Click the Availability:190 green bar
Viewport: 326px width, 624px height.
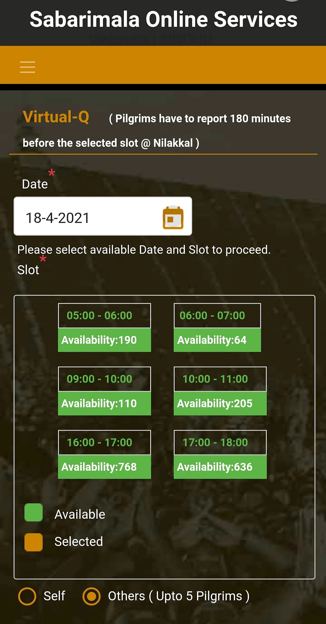click(105, 340)
